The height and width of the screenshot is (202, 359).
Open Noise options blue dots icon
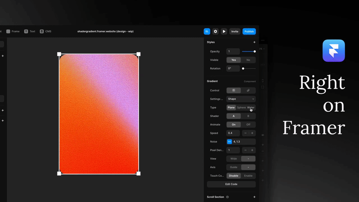tap(229, 142)
